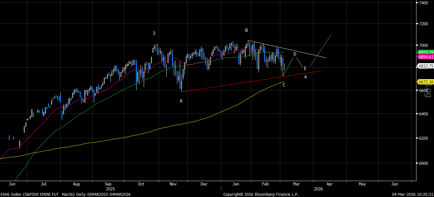
Task: Click the Nov label on time axis
Action: tap(173, 184)
